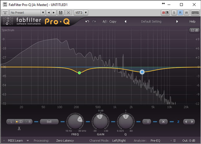Delete the band with the X button
Screen dimensions: 201x144
click(163, 121)
